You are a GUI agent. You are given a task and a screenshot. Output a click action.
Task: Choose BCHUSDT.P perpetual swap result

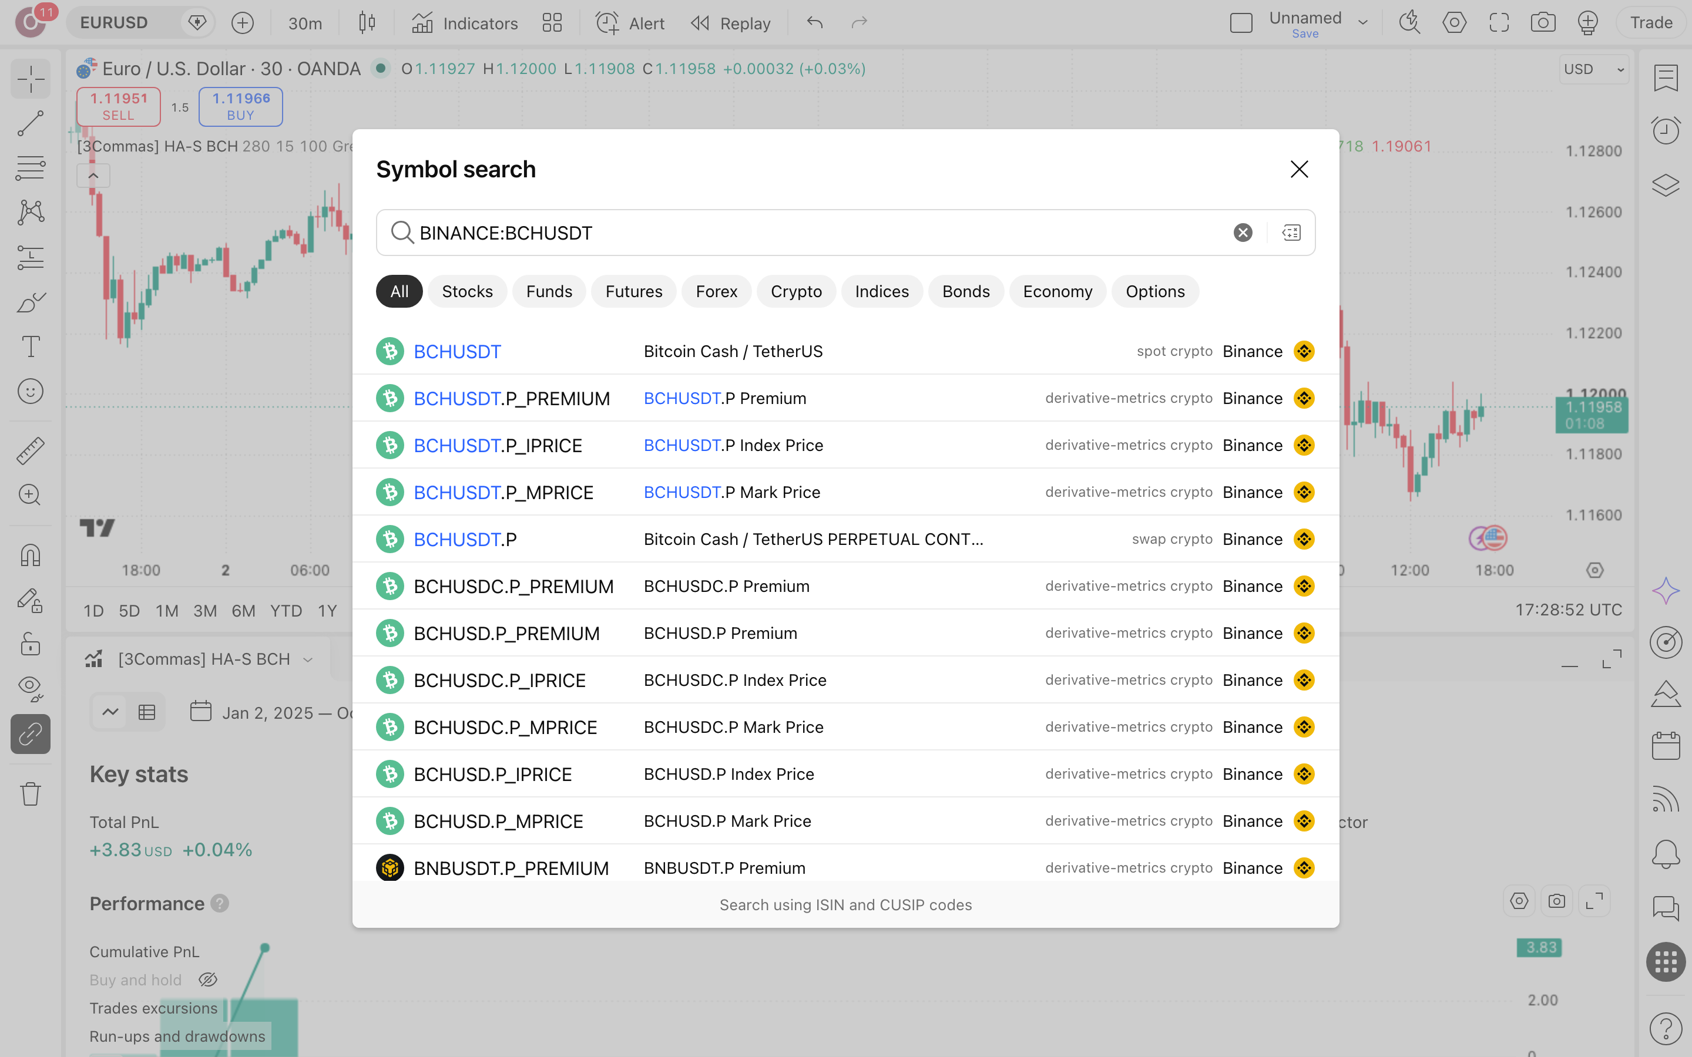845,539
